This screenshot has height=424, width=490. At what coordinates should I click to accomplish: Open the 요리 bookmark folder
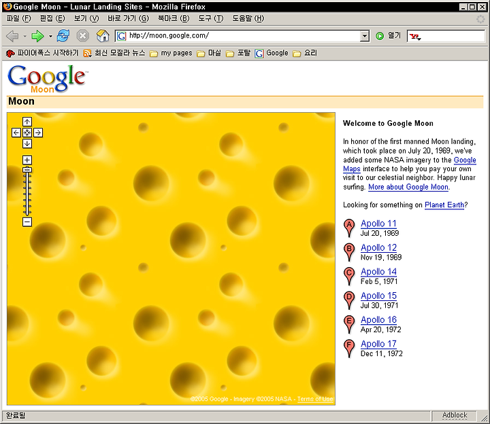pyautogui.click(x=305, y=54)
